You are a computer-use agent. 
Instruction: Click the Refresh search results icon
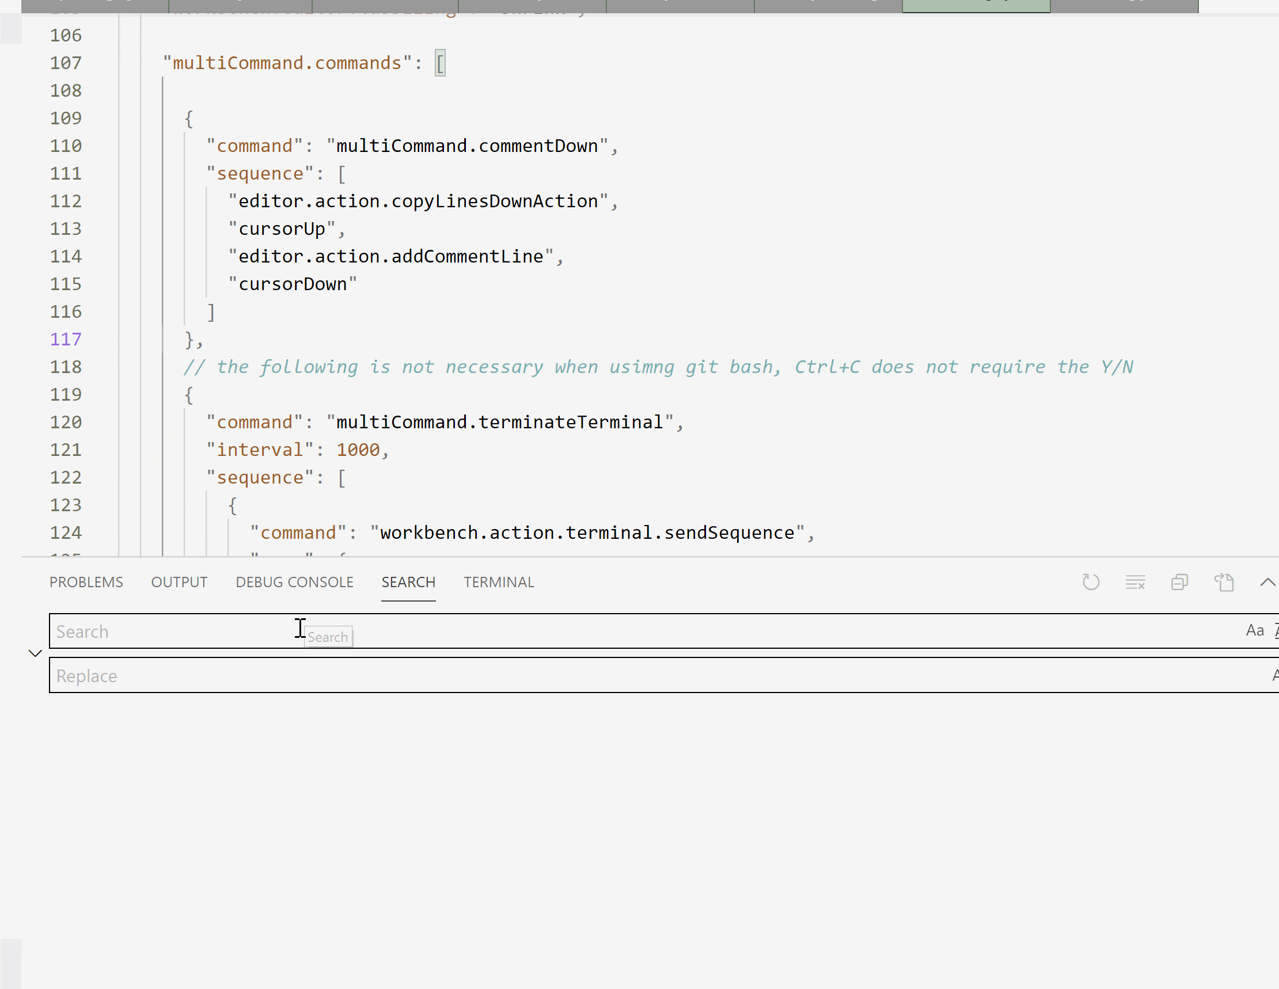click(1091, 582)
